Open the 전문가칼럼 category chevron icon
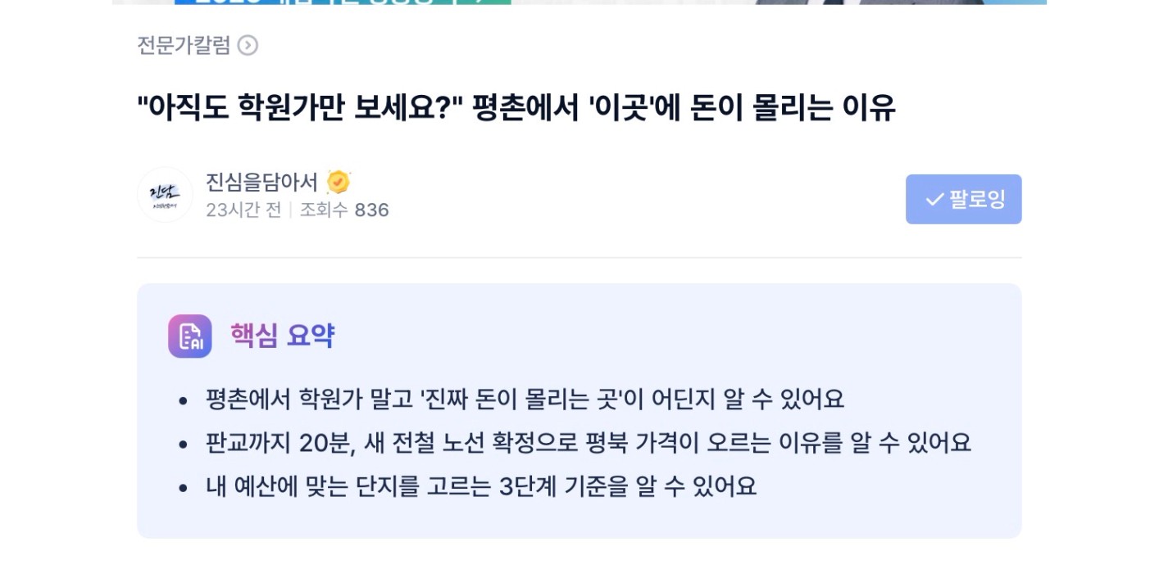Image resolution: width=1159 pixels, height=569 pixels. coord(248,46)
